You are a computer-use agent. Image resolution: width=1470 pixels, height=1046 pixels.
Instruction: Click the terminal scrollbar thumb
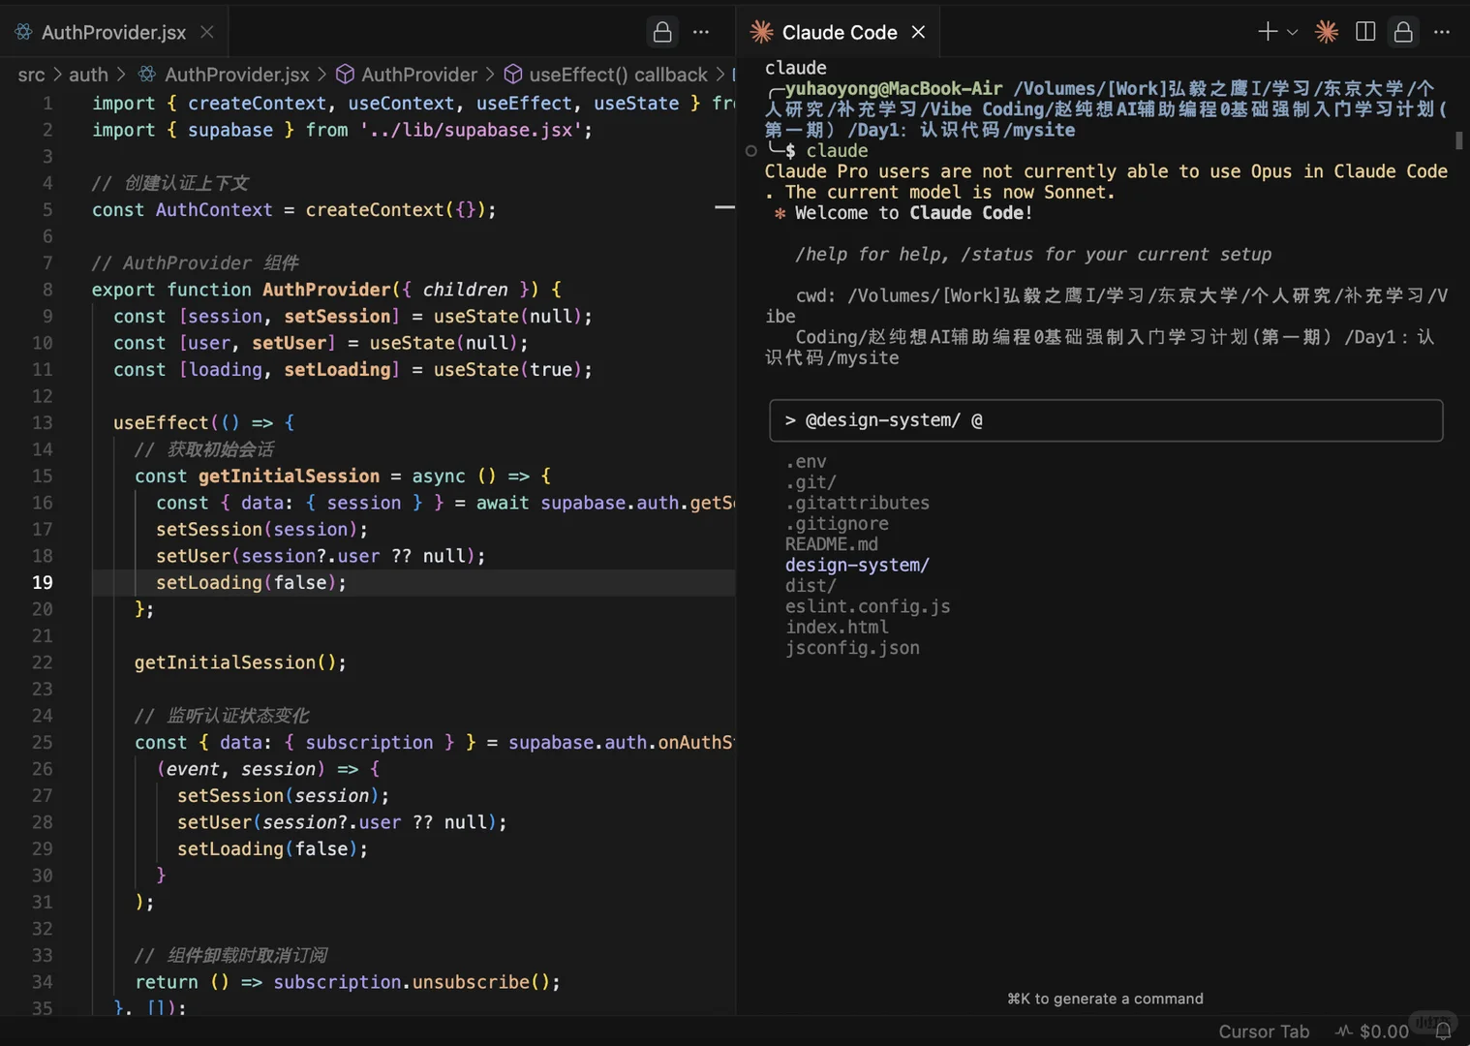point(1459,140)
